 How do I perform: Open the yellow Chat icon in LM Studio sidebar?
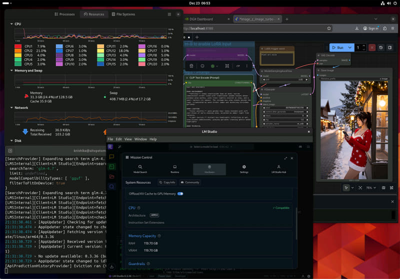pyautogui.click(x=111, y=157)
